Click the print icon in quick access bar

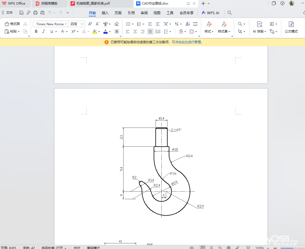[35, 13]
